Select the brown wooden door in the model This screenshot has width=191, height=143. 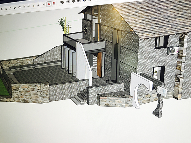point(99,65)
